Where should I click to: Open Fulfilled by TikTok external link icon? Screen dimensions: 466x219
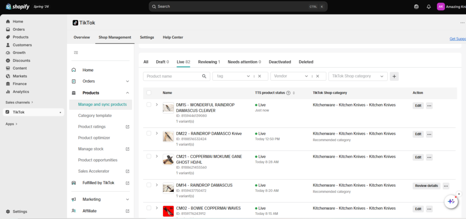[x=127, y=183]
